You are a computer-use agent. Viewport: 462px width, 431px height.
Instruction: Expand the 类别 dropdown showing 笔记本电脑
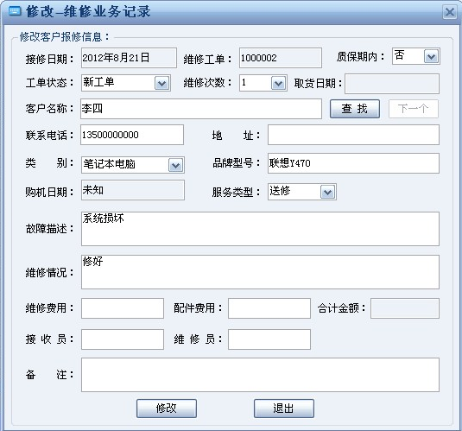click(x=176, y=165)
